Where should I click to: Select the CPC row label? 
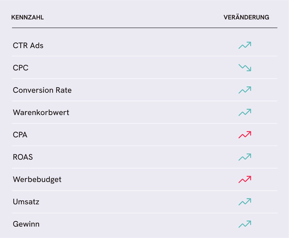click(x=20, y=68)
